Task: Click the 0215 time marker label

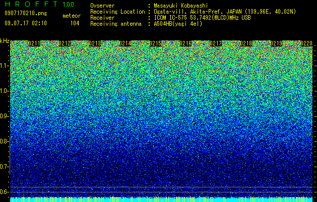Action: pyautogui.click(x=155, y=43)
